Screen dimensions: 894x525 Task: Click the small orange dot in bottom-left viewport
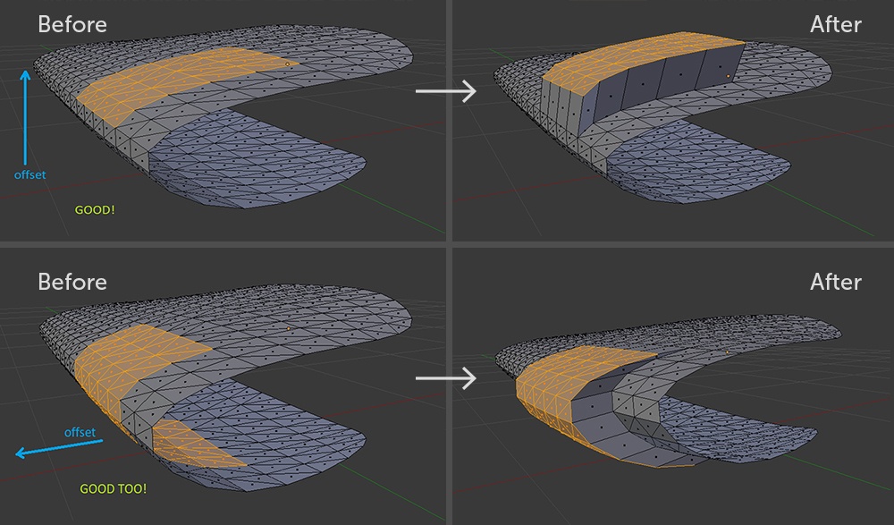pos(288,328)
